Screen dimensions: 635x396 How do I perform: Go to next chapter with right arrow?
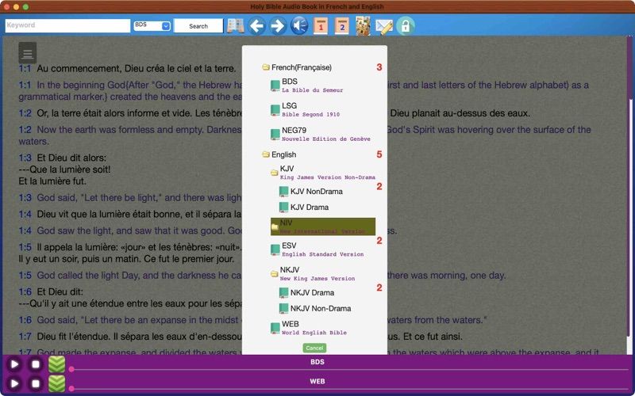click(278, 26)
